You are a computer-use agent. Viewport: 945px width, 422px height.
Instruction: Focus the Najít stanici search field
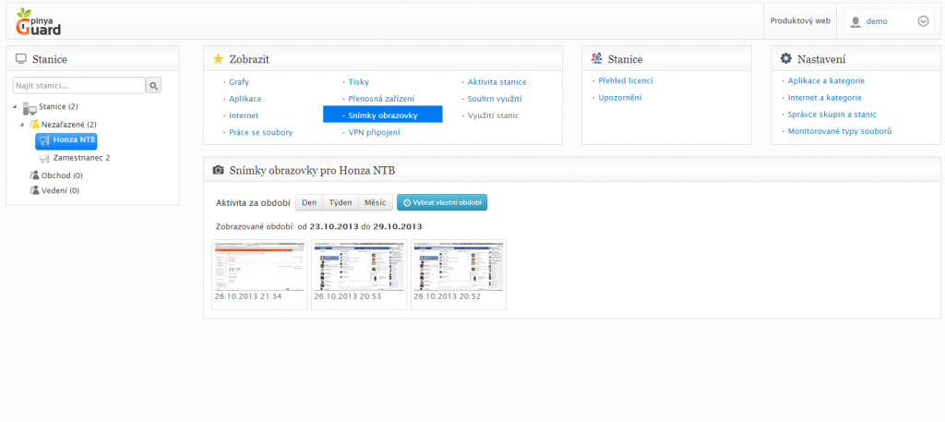79,86
